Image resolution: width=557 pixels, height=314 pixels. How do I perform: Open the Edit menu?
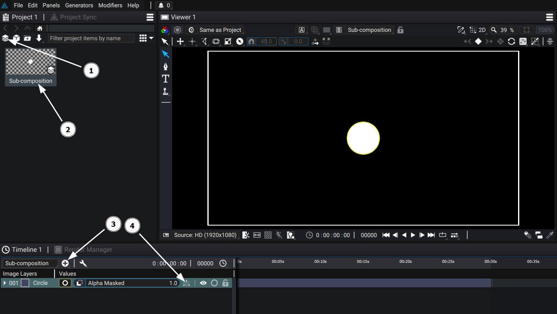pos(33,5)
